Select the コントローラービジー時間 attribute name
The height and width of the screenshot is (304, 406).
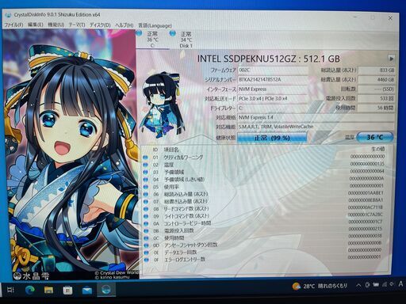[x=187, y=223]
